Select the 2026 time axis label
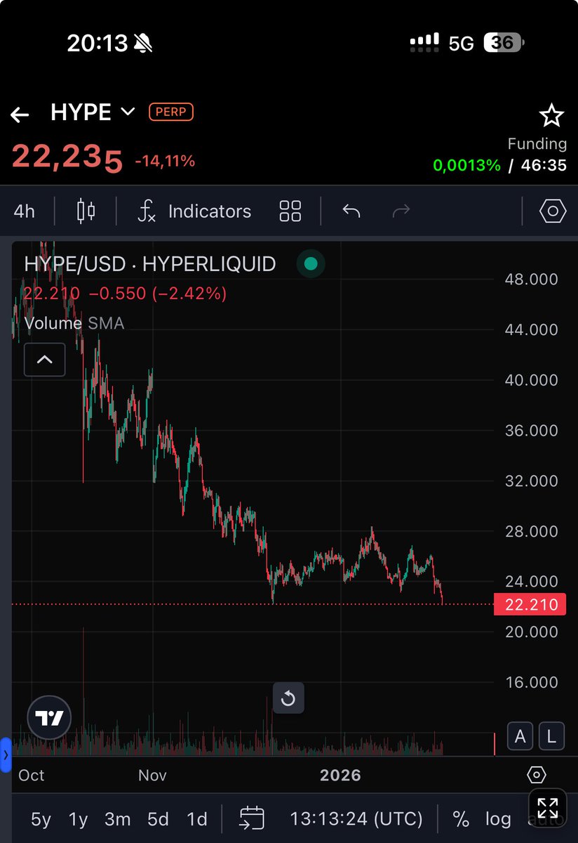The width and height of the screenshot is (578, 843). click(x=340, y=776)
